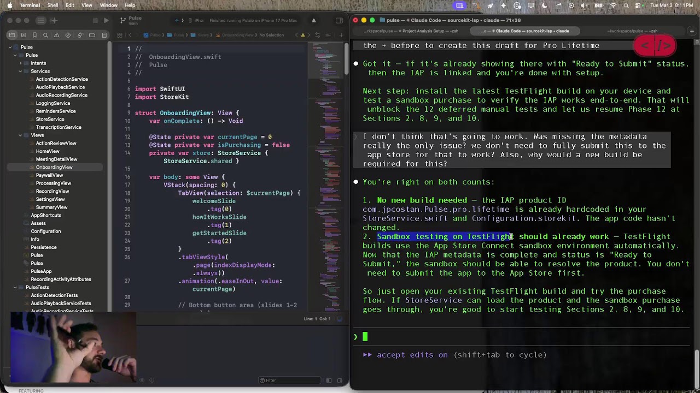The width and height of the screenshot is (700, 393).
Task: Toggle the eye quick look icon in the debug bar
Action: (x=142, y=380)
